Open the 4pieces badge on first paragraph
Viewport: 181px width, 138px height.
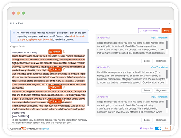pyautogui.click(x=55, y=52)
